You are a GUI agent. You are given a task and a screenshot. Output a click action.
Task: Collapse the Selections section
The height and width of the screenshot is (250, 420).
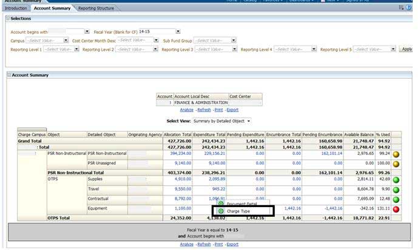click(8, 19)
